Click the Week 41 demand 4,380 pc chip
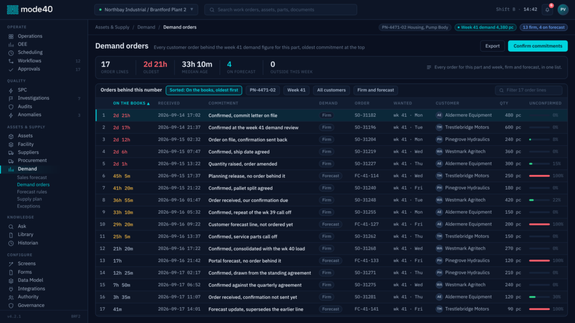Viewport: 575px width, 323px height. 486,27
